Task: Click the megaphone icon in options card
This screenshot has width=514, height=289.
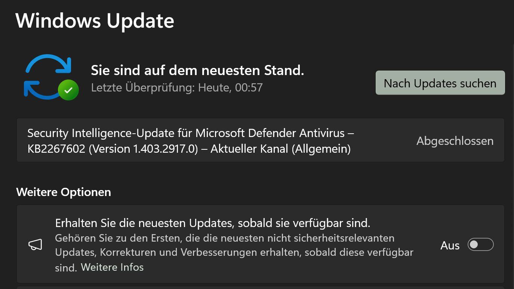Action: click(x=36, y=245)
